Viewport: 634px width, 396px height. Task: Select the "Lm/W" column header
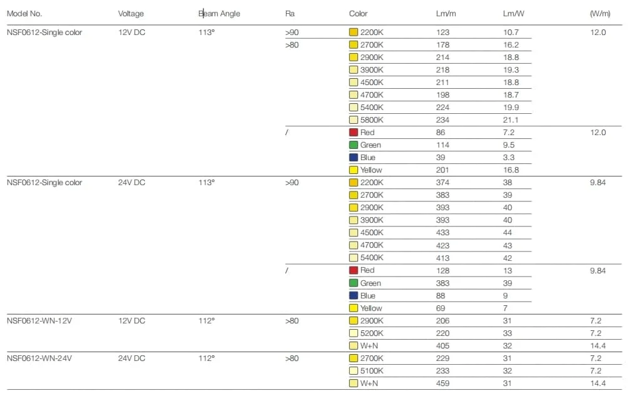(513, 14)
